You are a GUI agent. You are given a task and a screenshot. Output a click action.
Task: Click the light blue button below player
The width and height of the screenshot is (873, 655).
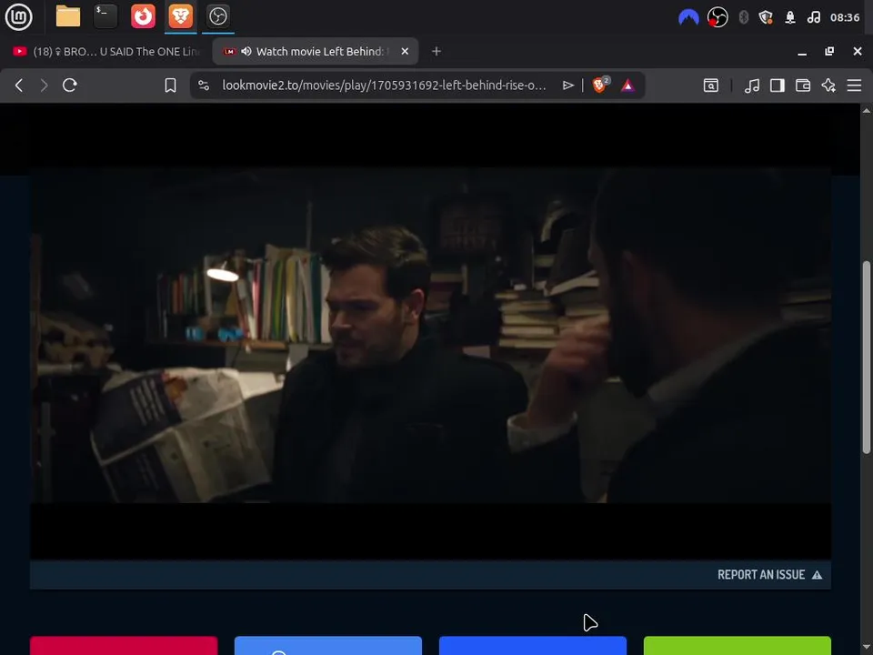328,646
